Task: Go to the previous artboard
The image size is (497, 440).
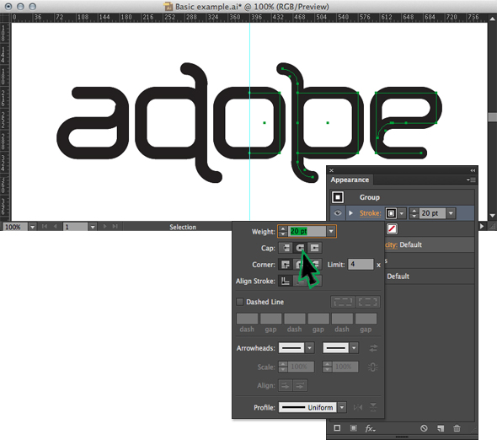Action: [x=55, y=226]
